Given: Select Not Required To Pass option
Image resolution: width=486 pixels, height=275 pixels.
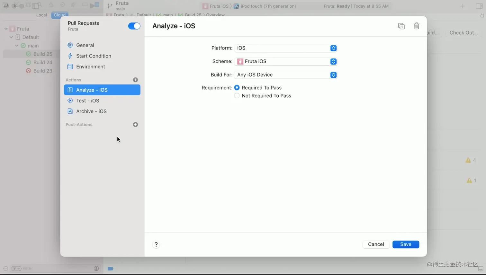Looking at the screenshot, I should pos(237,96).
